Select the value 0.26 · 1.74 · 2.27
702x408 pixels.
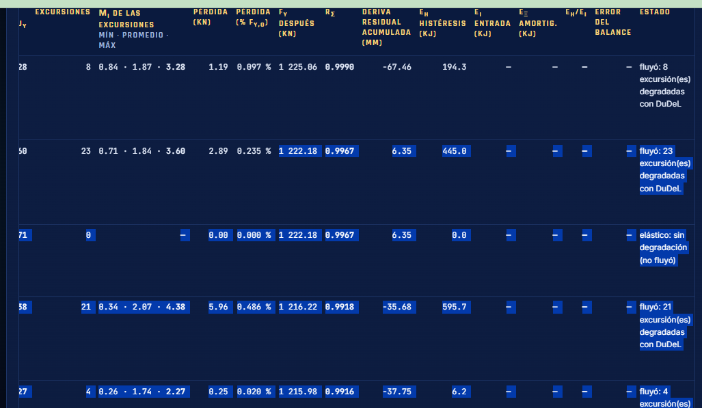click(x=142, y=392)
